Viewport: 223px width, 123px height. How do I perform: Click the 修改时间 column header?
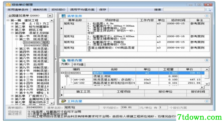pyautogui.click(x=178, y=20)
